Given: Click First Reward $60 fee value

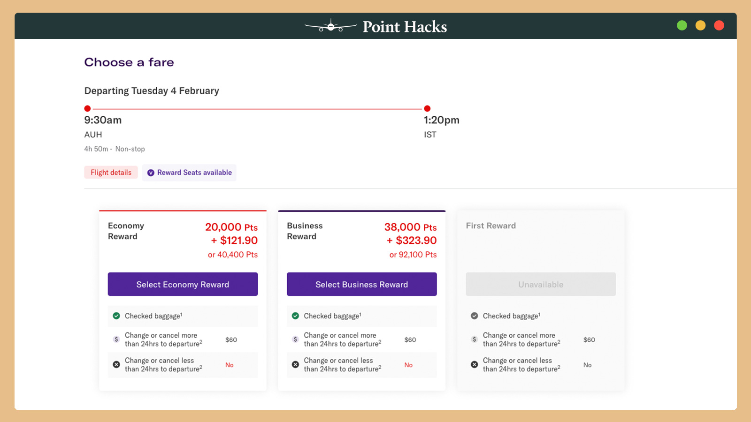Looking at the screenshot, I should pos(589,339).
